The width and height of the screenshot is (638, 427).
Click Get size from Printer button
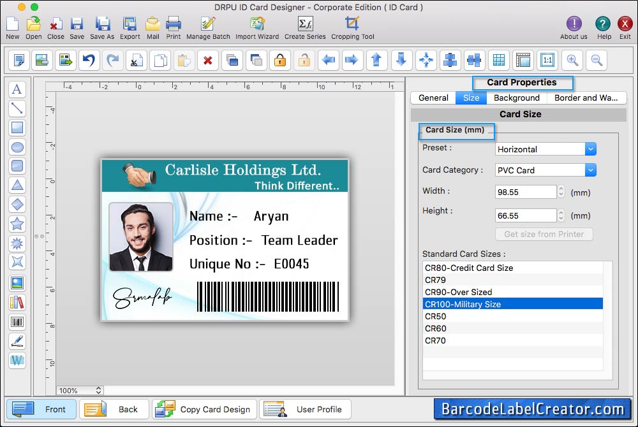[544, 234]
